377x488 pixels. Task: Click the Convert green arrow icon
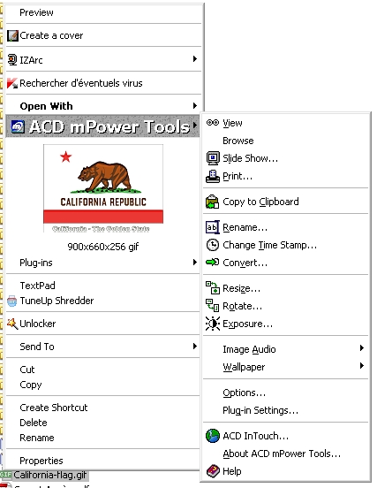213,263
